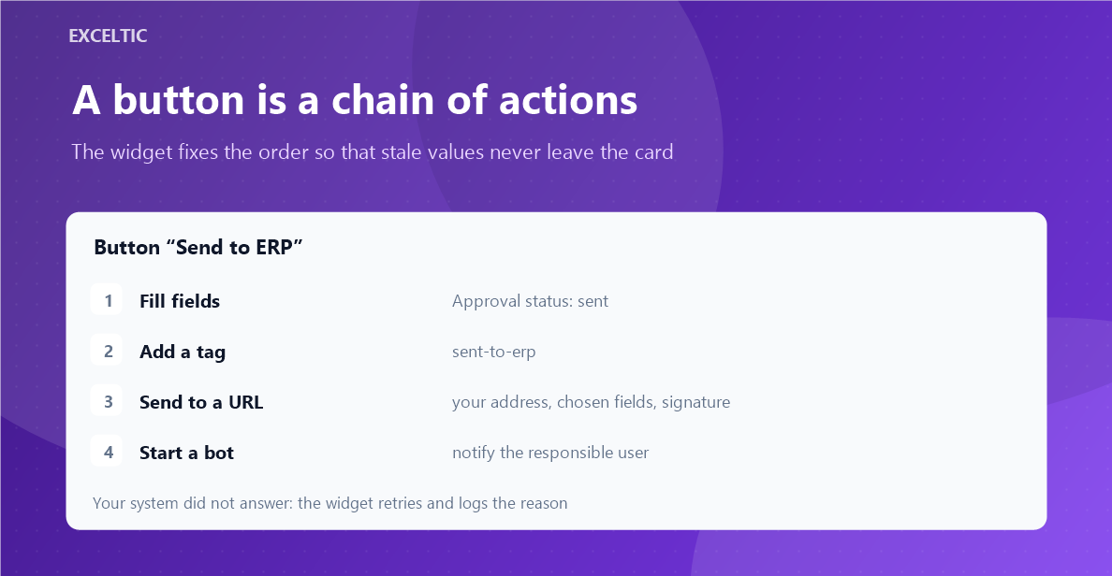
Task: Click the subtitle about stale values
Action: click(373, 152)
